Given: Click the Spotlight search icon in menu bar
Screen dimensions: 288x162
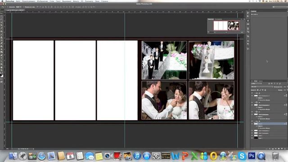Looking at the screenshot, I should click(282, 1).
